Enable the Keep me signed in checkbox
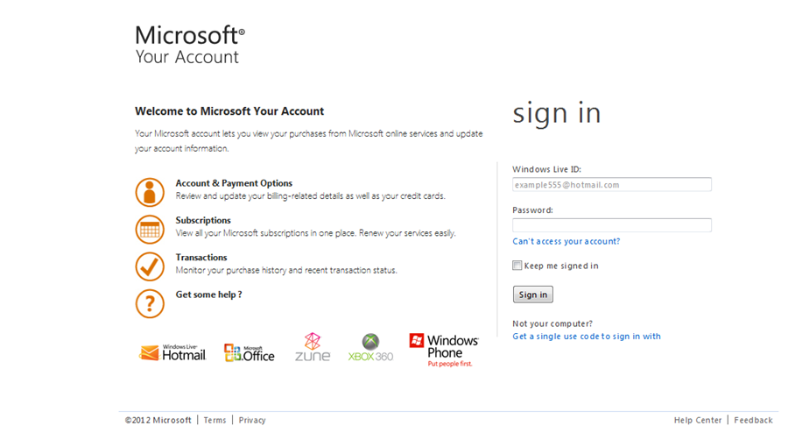Viewport: 795px width, 440px height. (x=517, y=266)
